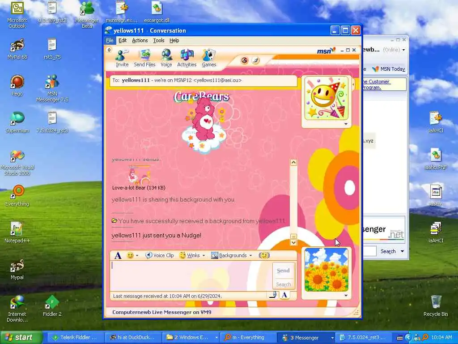Image resolution: width=458 pixels, height=344 pixels.
Task: Open the Tools menu
Action: pos(159,40)
